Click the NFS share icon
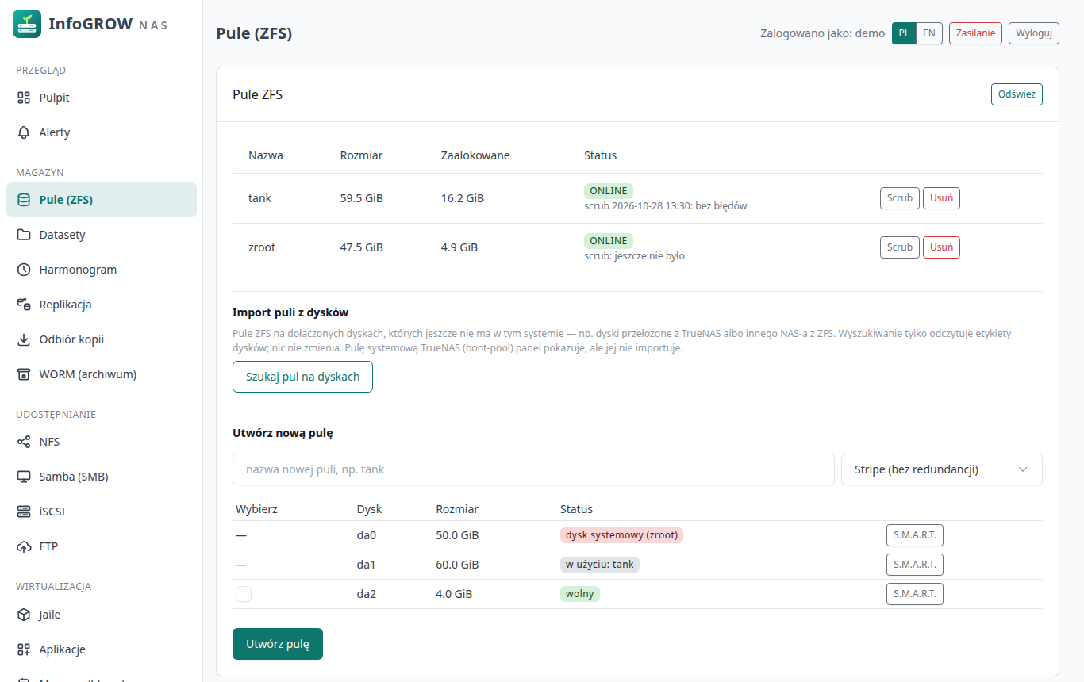 click(x=24, y=442)
